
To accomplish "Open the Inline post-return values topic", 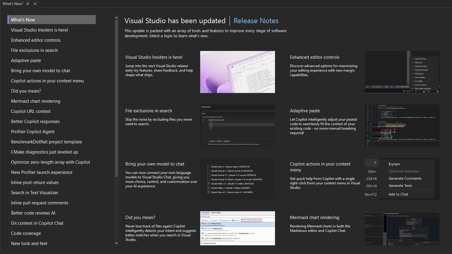I will tap(35, 182).
